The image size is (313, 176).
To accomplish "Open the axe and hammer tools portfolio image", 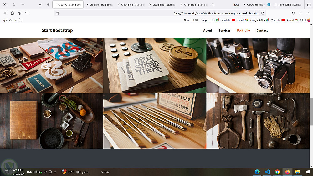I will [258, 121].
